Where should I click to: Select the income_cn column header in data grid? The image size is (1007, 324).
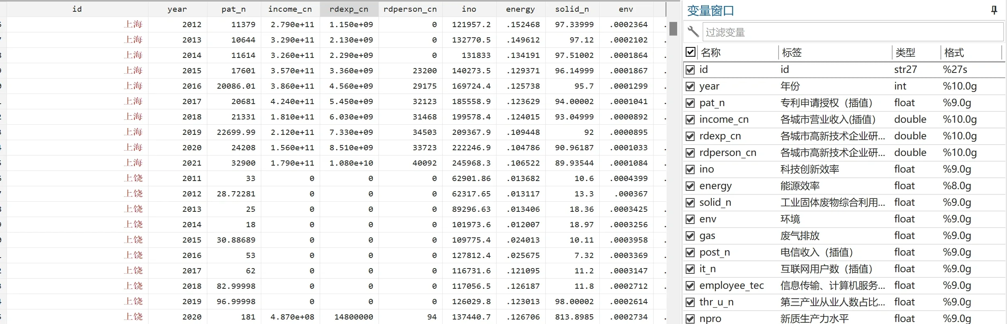point(290,9)
